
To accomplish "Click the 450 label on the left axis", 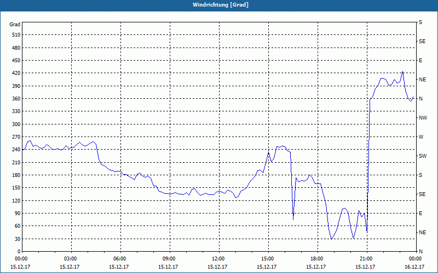I will point(16,61).
